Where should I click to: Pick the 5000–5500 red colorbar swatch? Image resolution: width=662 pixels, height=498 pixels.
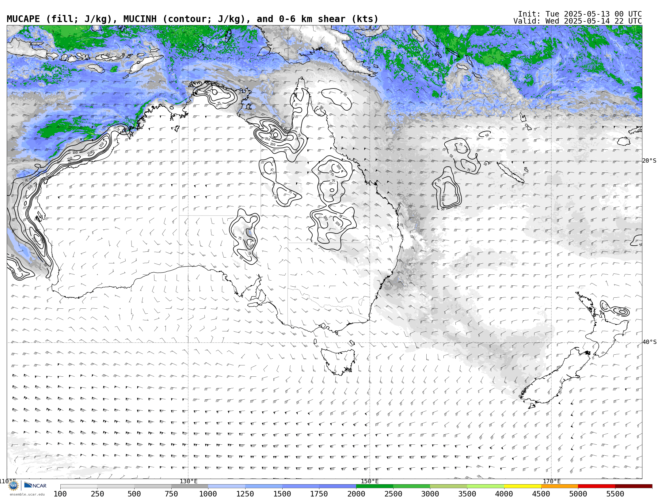597,486
